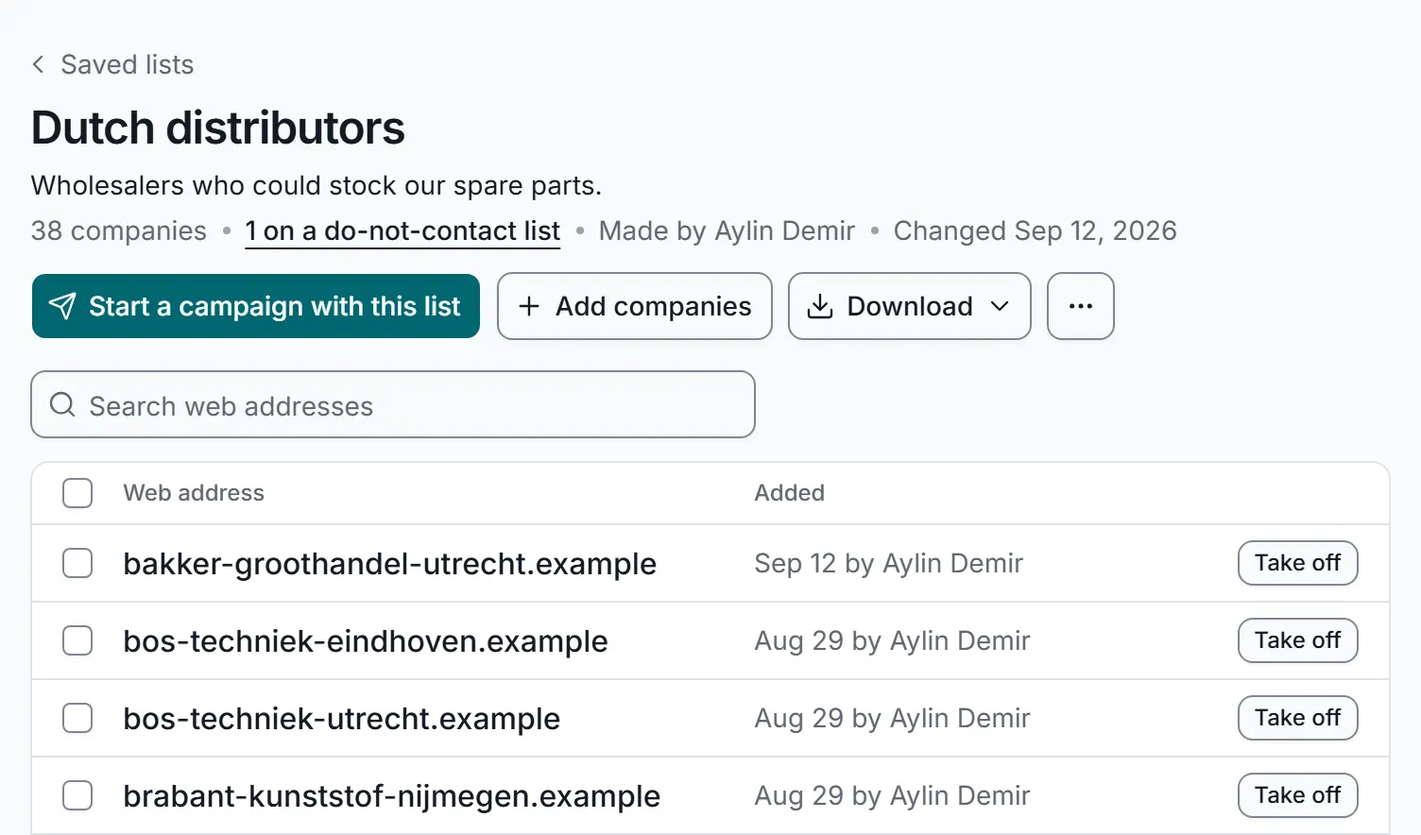Take off brabant-kunststof-nijmegen.example

(1297, 795)
